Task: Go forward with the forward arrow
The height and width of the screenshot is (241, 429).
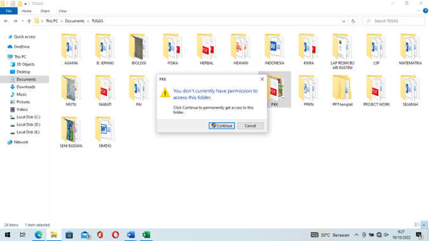Action: pyautogui.click(x=15, y=21)
